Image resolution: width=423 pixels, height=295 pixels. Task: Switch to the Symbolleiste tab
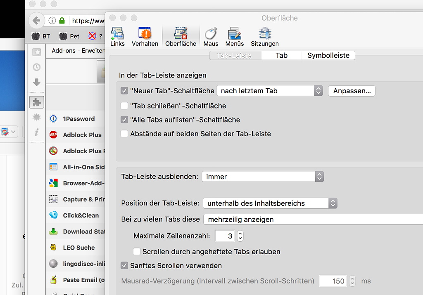(328, 55)
